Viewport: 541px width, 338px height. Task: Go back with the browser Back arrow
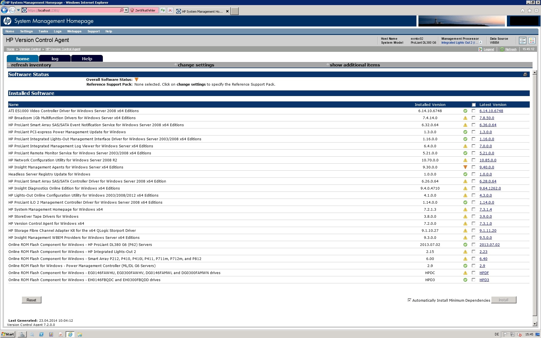coord(4,10)
